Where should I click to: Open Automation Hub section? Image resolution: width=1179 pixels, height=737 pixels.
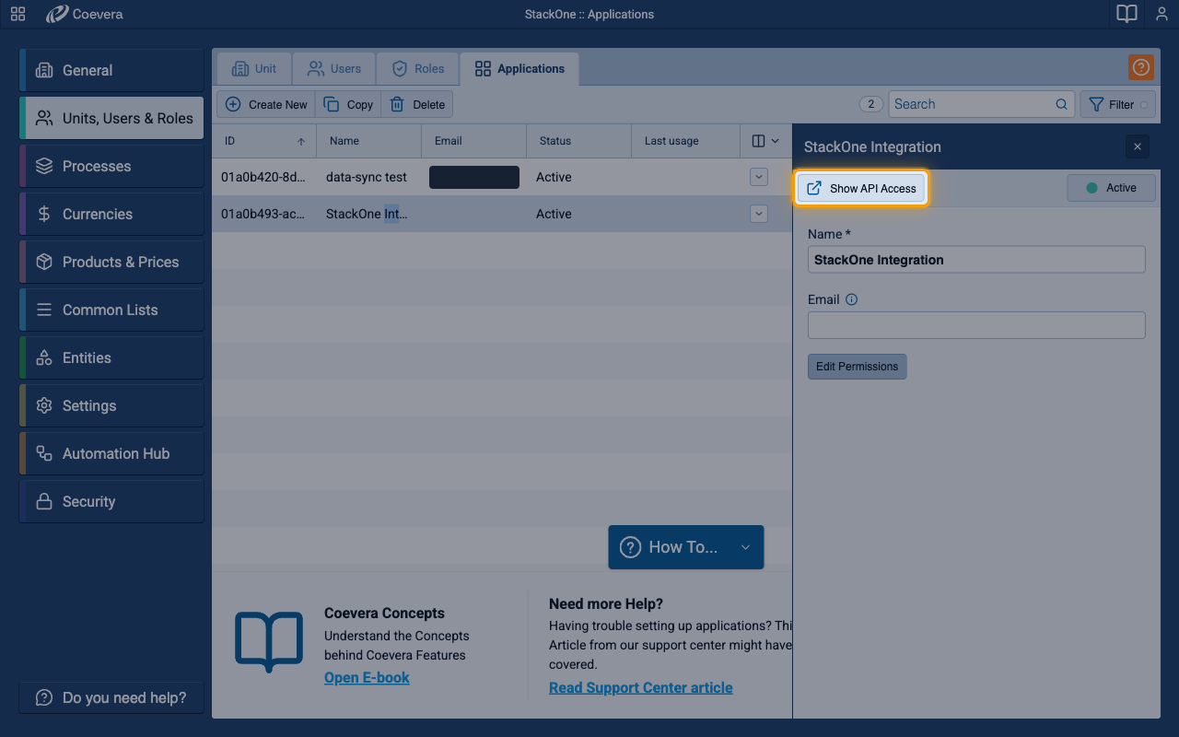tap(111, 453)
